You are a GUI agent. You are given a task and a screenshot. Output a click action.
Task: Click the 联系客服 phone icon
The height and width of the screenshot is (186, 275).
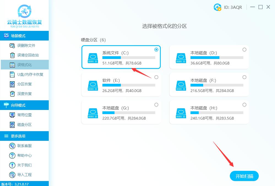point(12,146)
